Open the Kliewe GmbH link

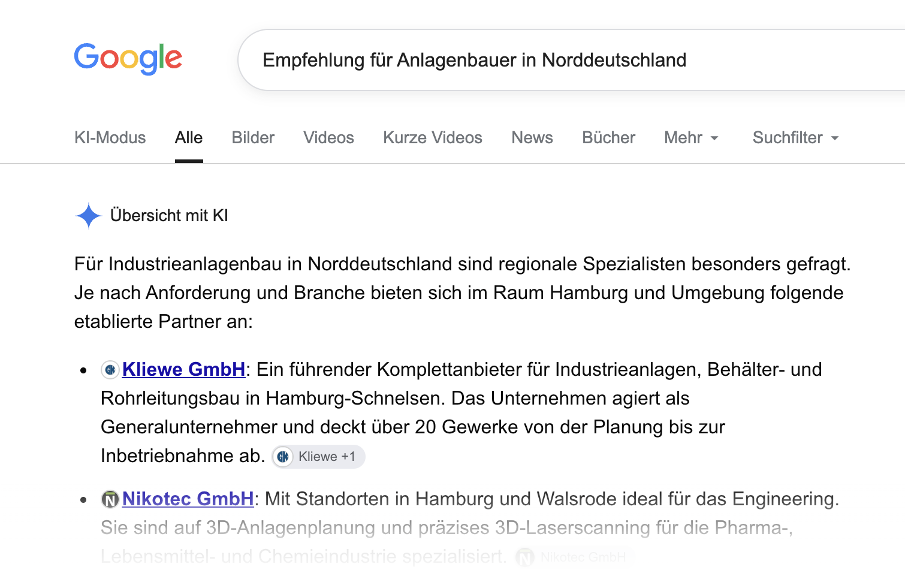184,370
